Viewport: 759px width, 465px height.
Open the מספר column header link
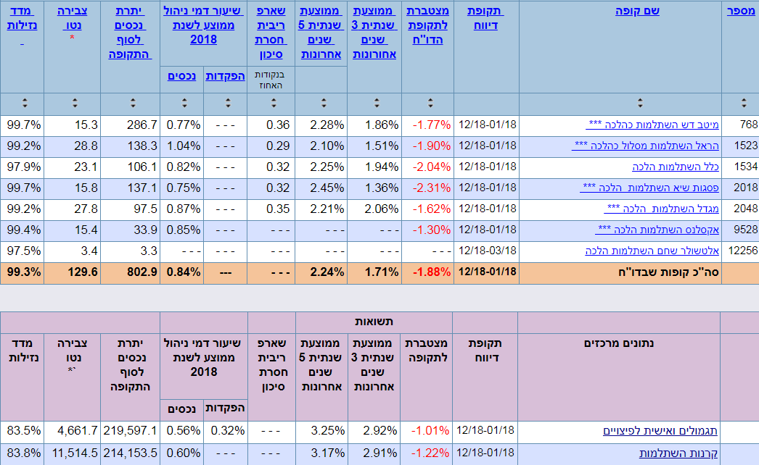741,11
